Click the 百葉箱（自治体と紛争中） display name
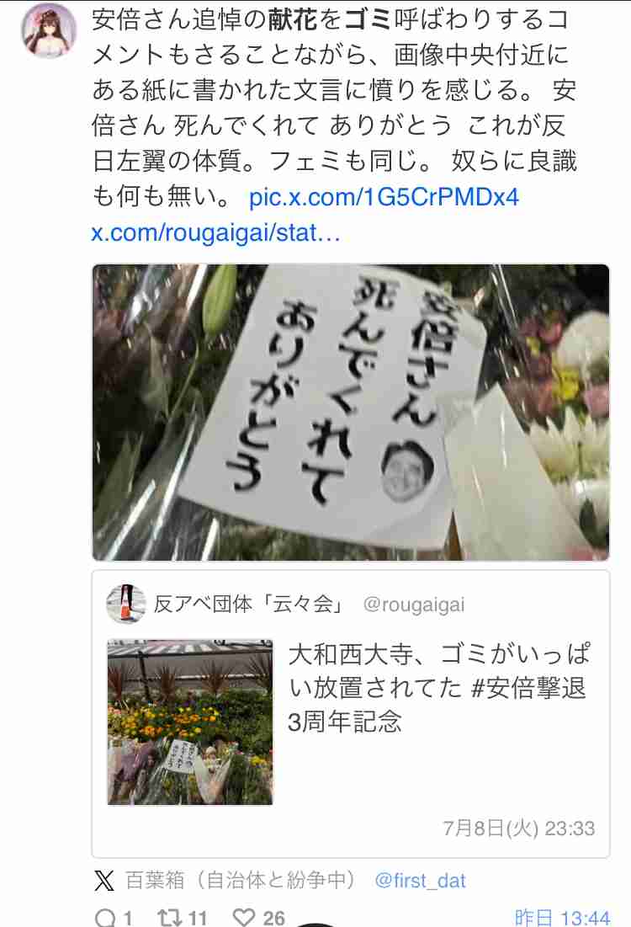Image resolution: width=631 pixels, height=927 pixels. [241, 881]
